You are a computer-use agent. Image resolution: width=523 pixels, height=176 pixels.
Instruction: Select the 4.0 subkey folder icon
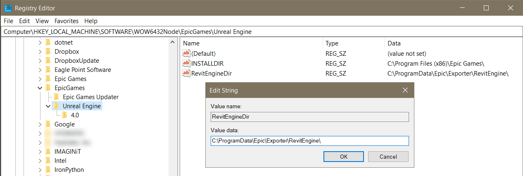[x=64, y=115]
